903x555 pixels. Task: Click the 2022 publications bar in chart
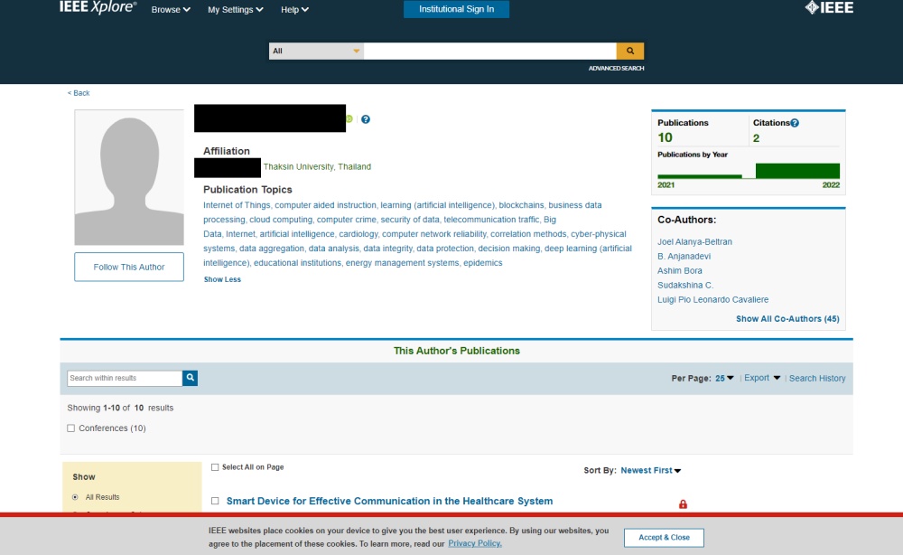(x=797, y=171)
